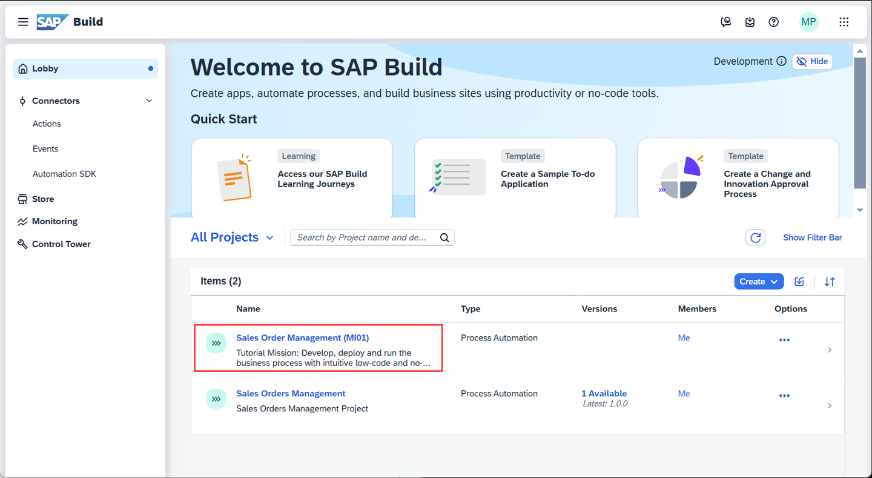
Task: Open the help question mark icon
Action: pyautogui.click(x=774, y=22)
